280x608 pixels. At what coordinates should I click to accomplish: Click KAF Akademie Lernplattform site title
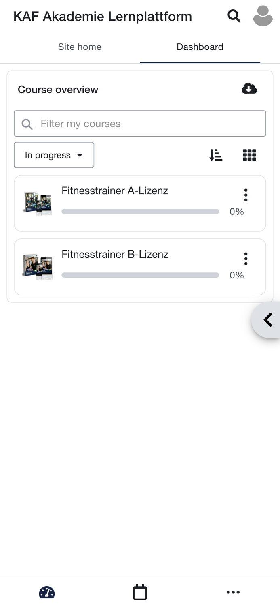click(x=103, y=16)
